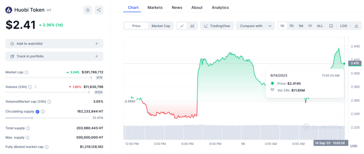364x154 pixels.
Task: Expand Add to watchlist plus
Action: click(96, 44)
